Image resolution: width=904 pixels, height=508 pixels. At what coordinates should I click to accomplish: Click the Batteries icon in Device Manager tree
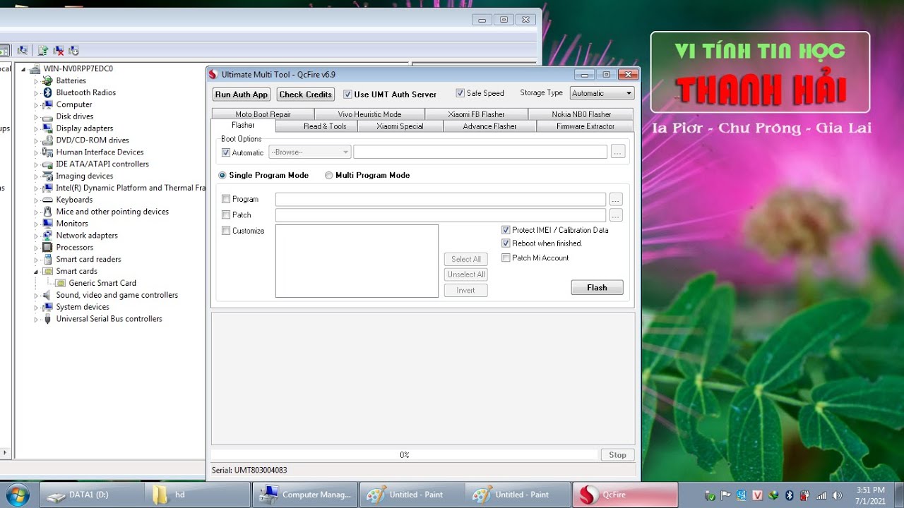(47, 80)
